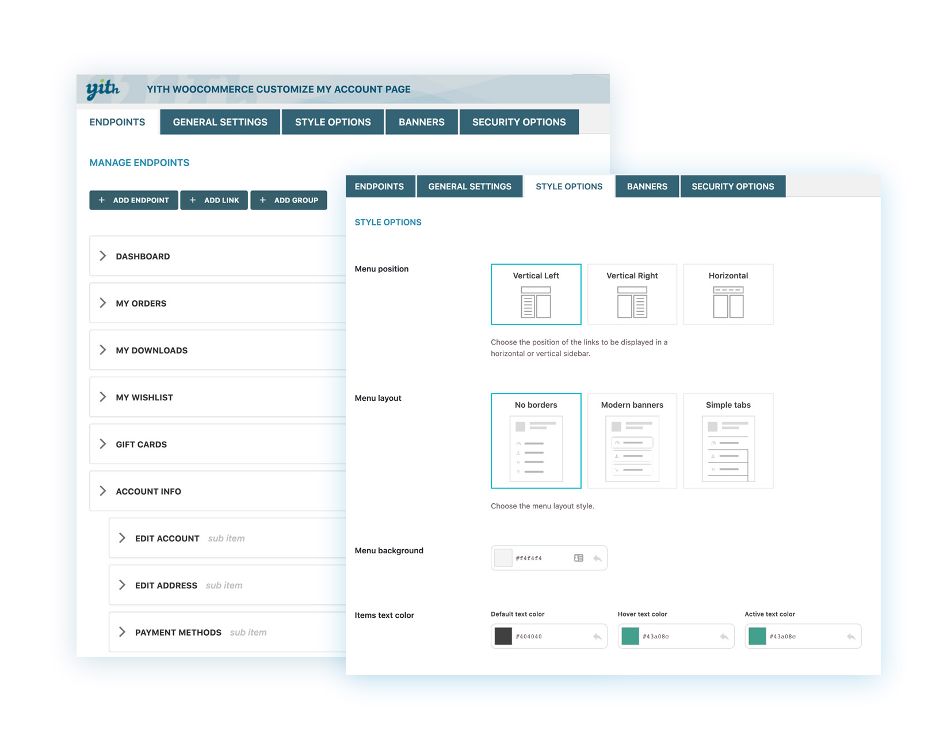
Task: Click the Hover text color swatch
Action: pyautogui.click(x=631, y=636)
